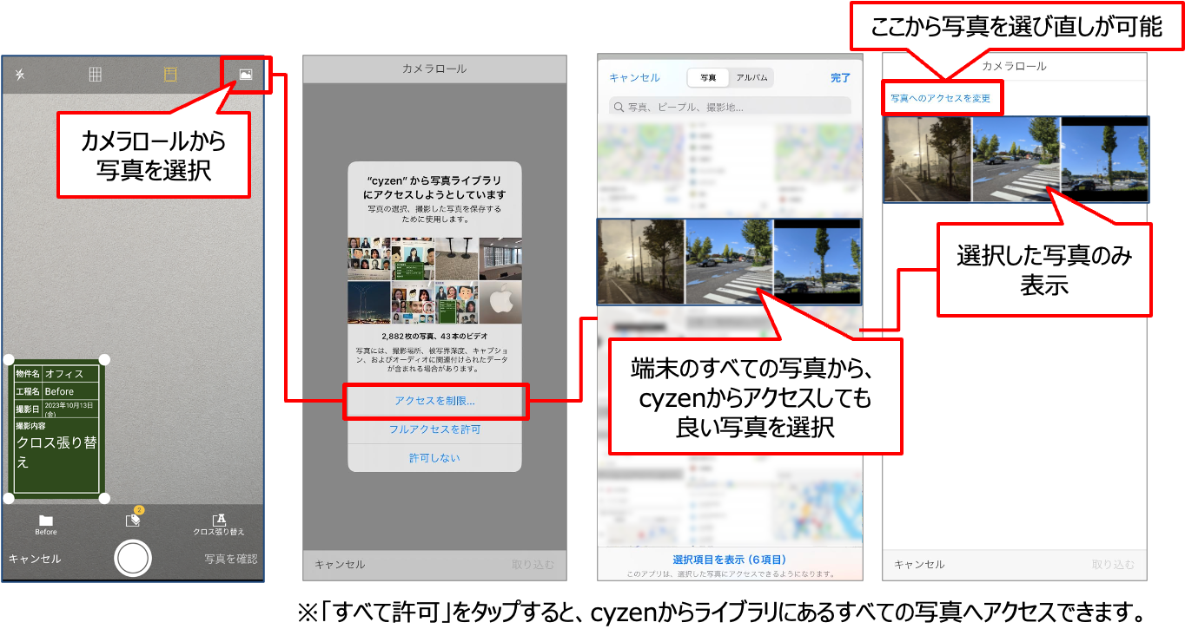Choose 許可しない in the permission dialog
1185x642 pixels.
pos(434,457)
